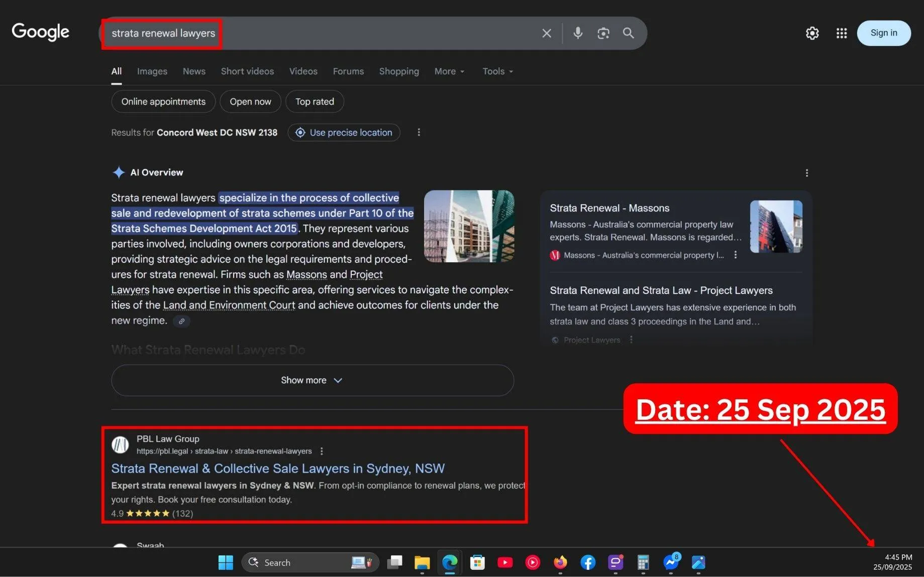Start voice search with the microphone icon

(x=577, y=33)
